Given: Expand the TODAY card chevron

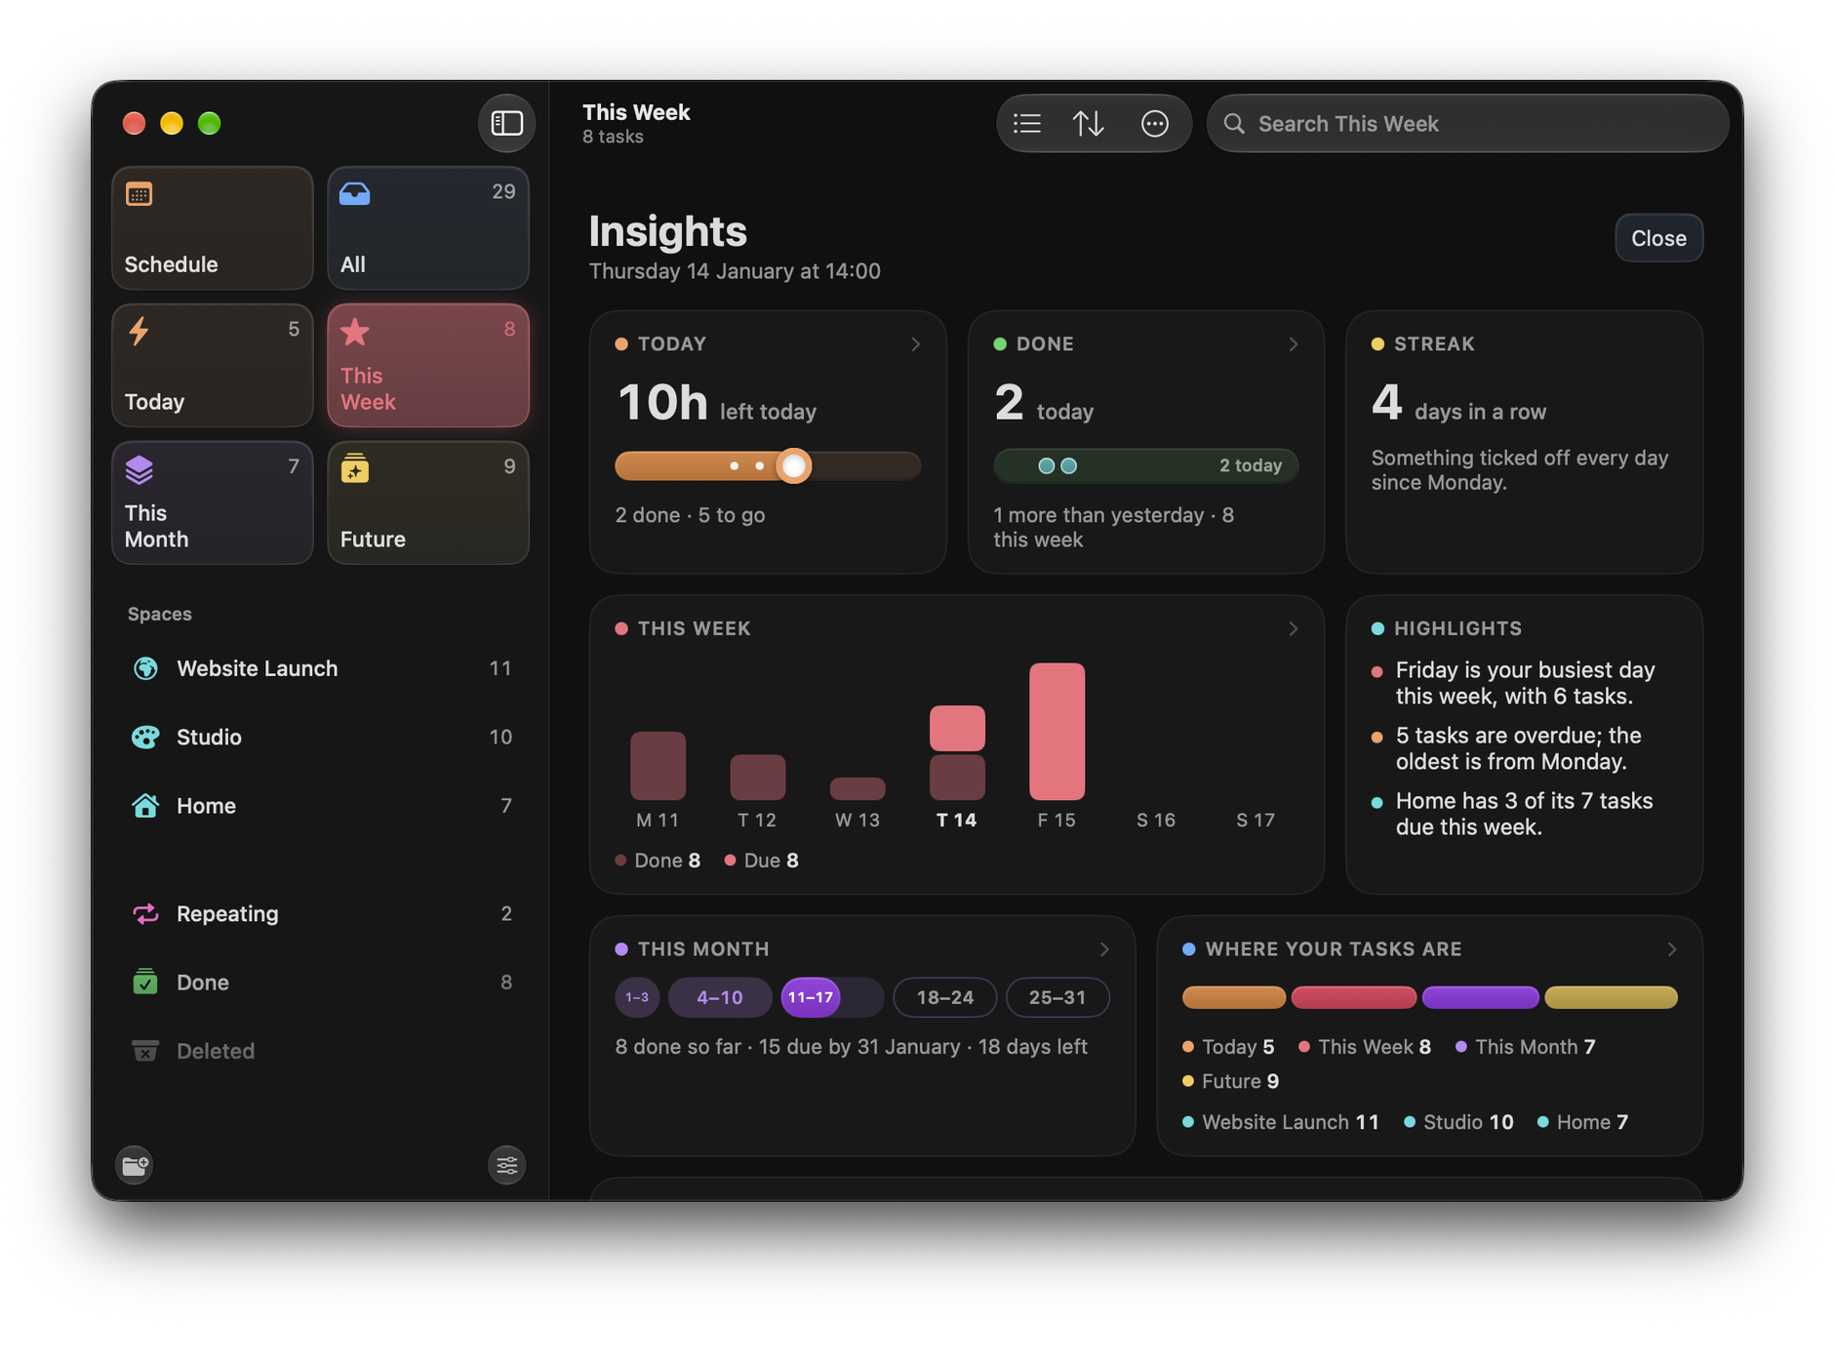Looking at the screenshot, I should tap(915, 343).
